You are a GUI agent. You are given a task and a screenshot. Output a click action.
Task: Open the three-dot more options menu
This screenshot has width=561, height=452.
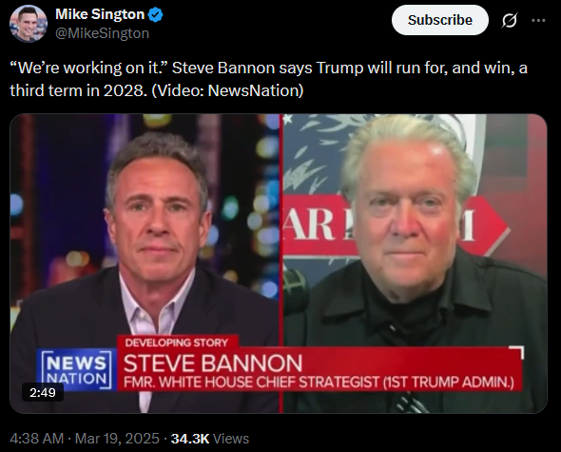(538, 20)
